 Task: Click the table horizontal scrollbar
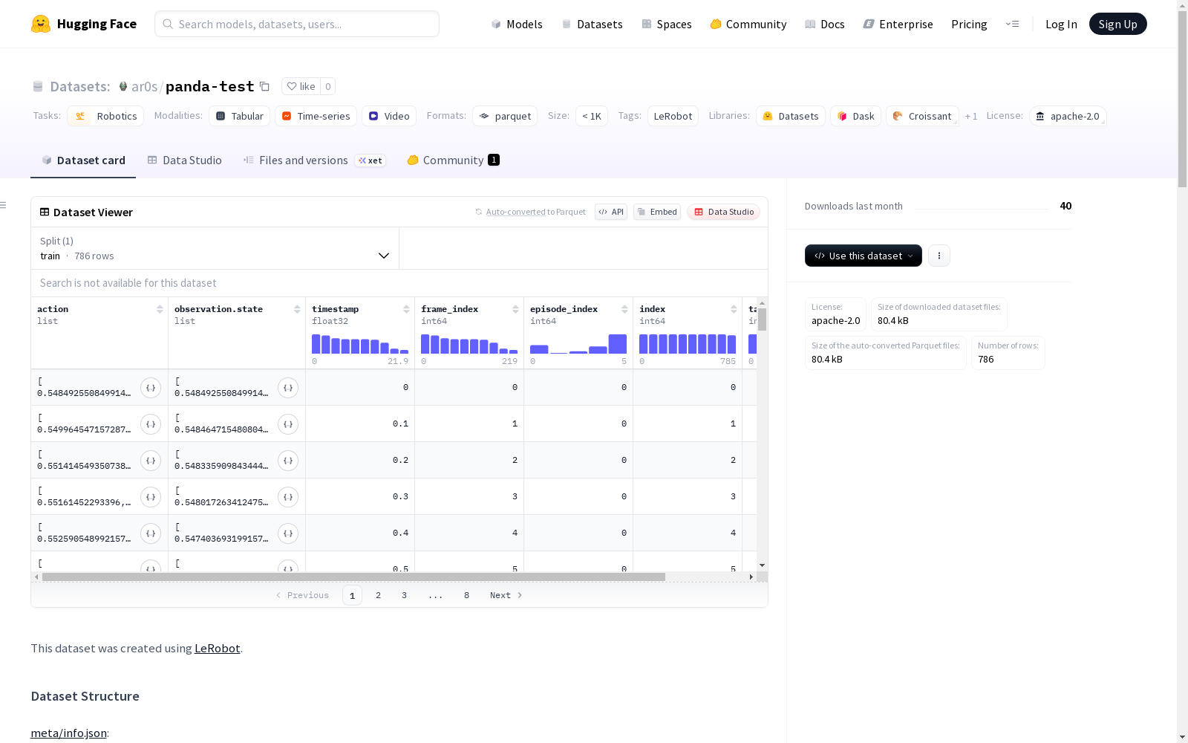(353, 577)
